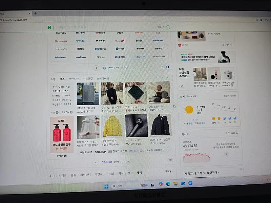Select the 브랜드샵 shopping tab
271x203 pixels.
[x=74, y=78]
